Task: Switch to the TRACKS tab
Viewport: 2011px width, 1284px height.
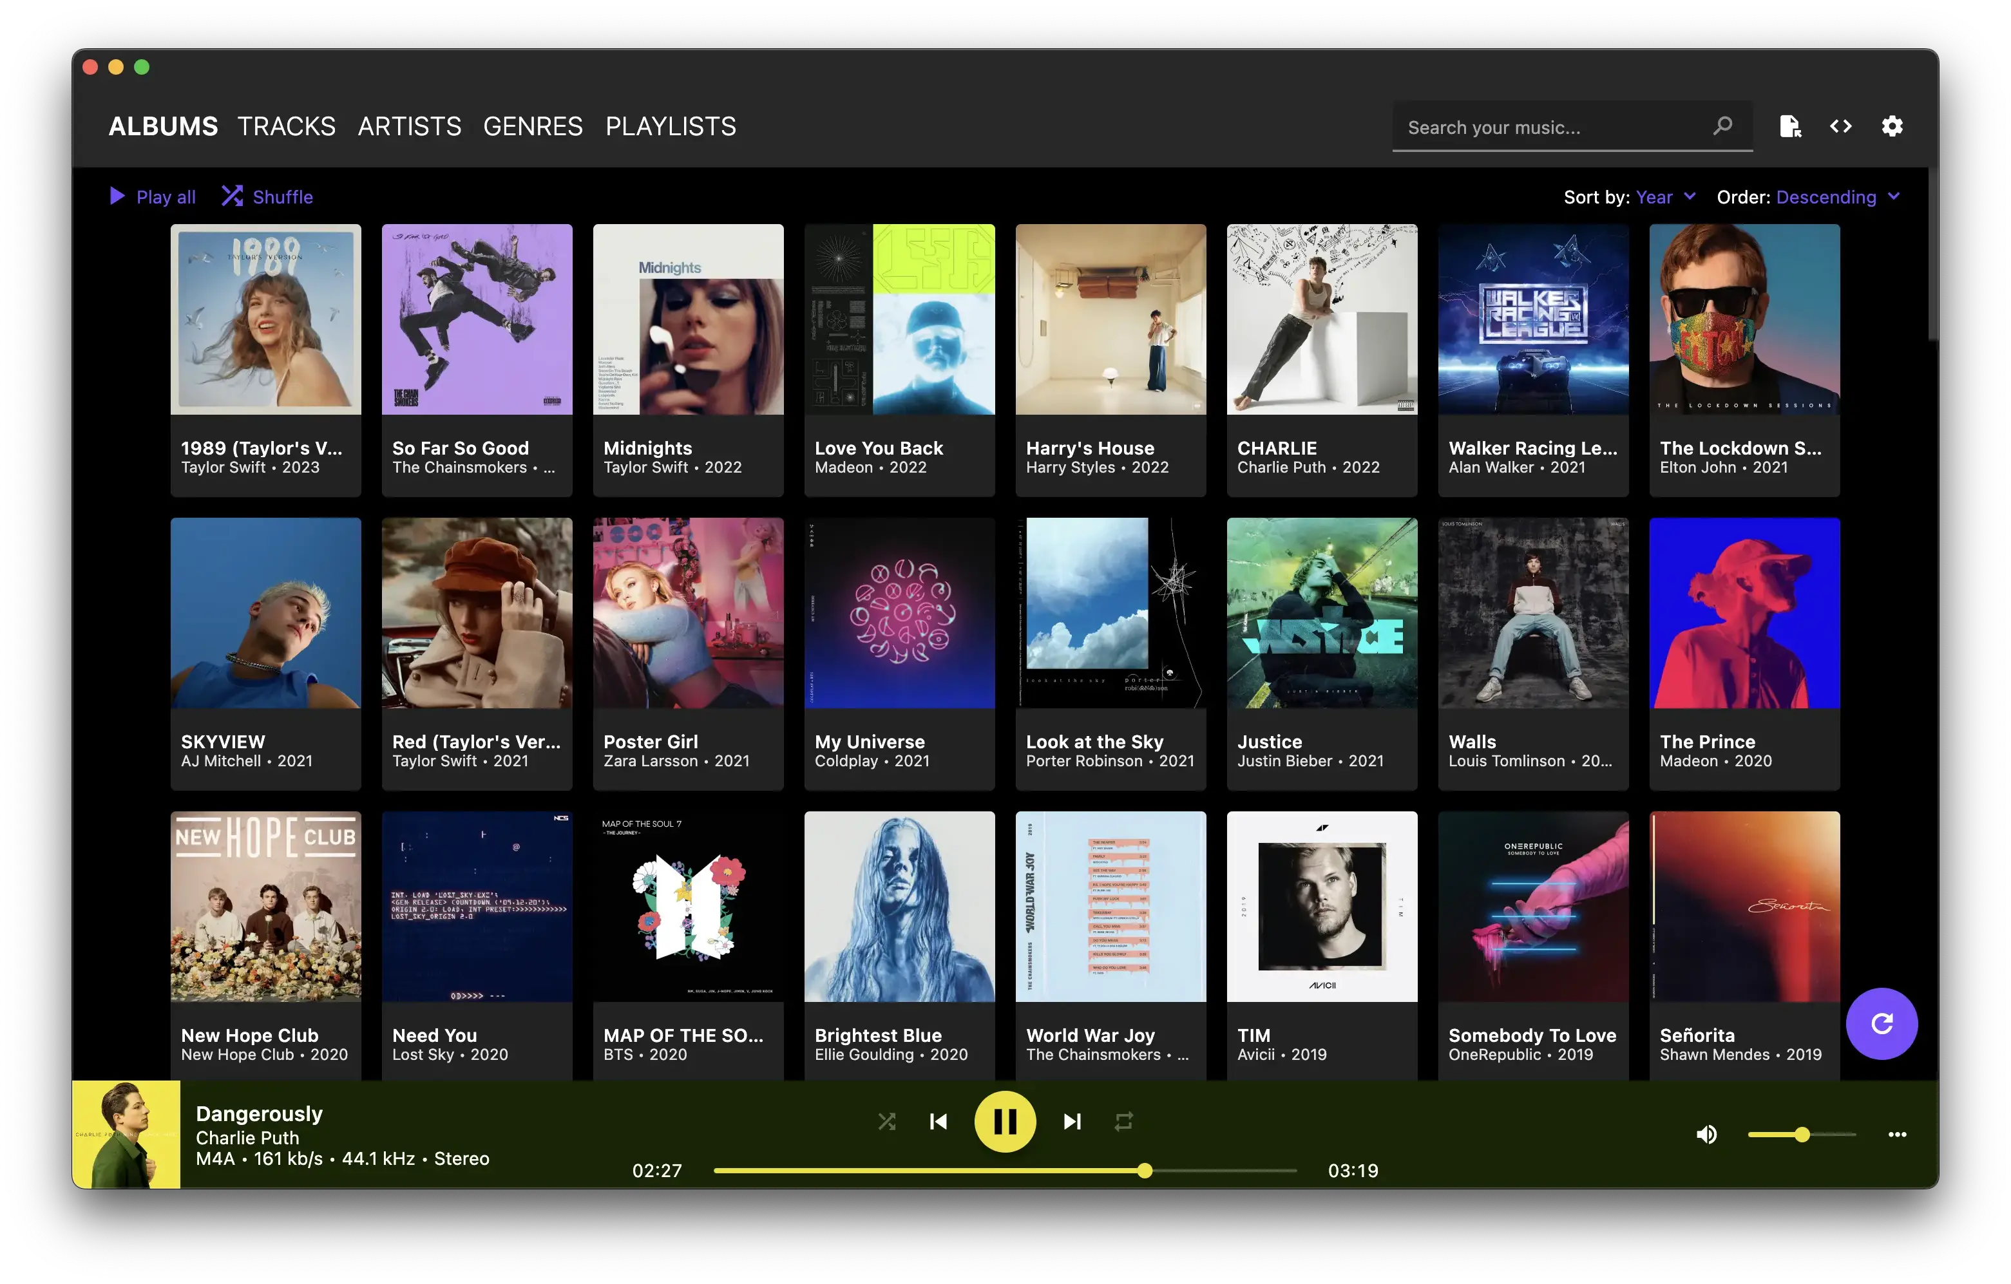Action: (x=287, y=126)
